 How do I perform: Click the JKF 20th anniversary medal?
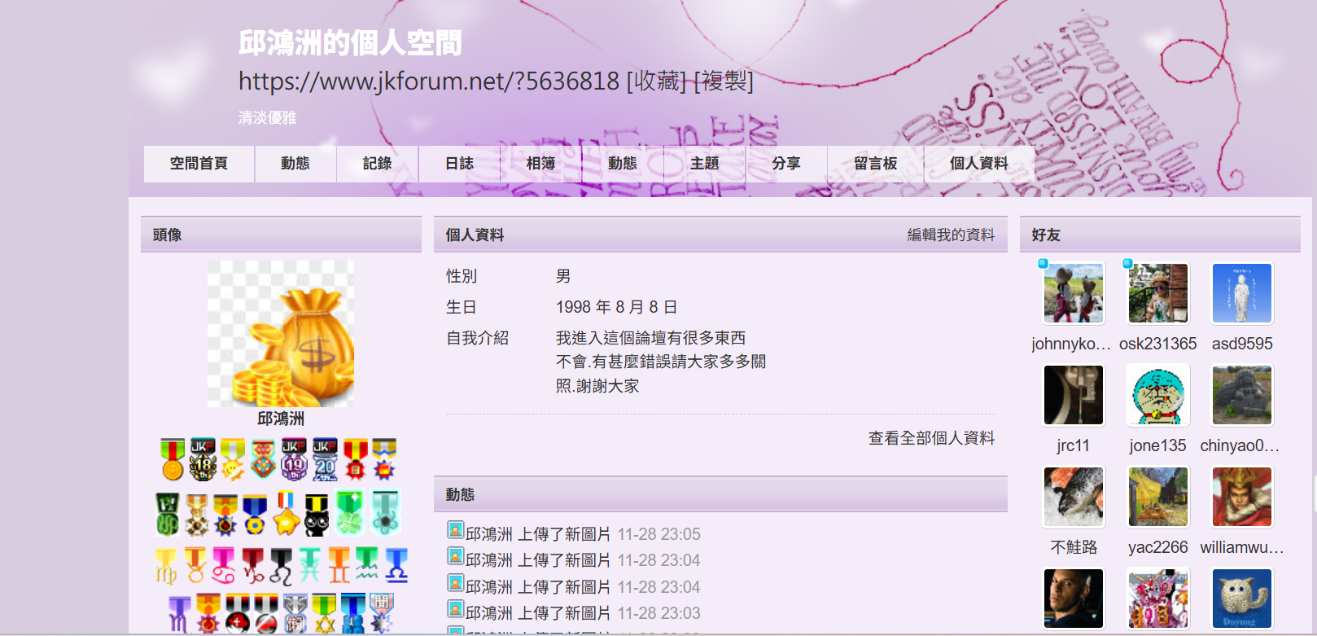click(x=325, y=459)
